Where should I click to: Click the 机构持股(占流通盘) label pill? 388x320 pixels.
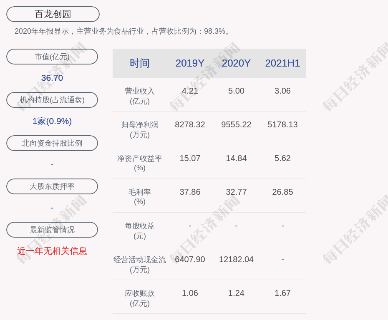point(52,100)
